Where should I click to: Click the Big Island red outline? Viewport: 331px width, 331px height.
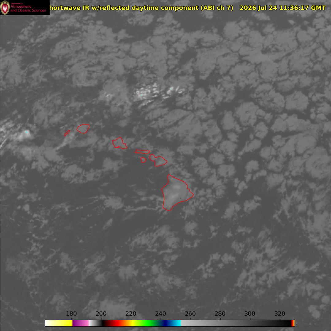tap(177, 193)
